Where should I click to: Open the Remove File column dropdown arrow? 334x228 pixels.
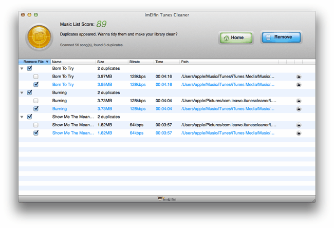click(47, 62)
